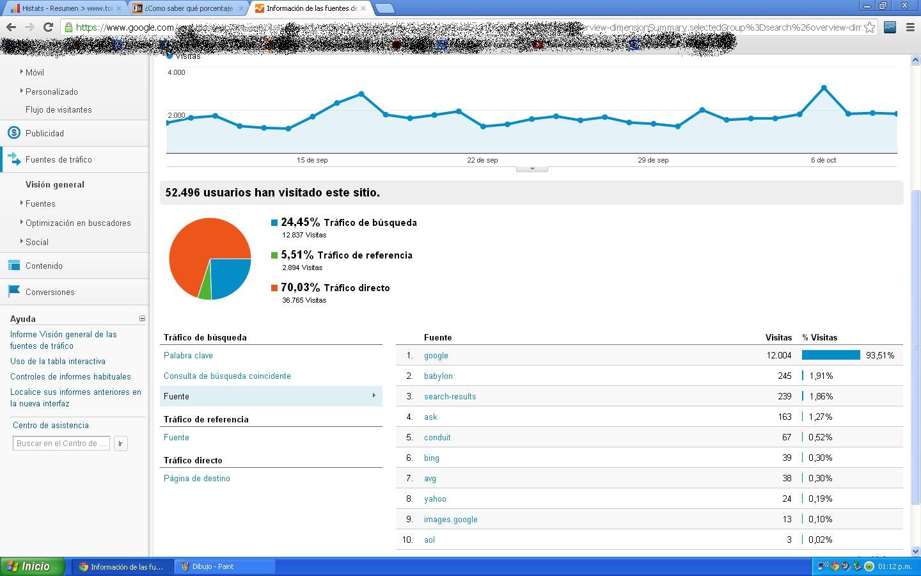Open the Chrome menu icon
The image size is (921, 576).
[910, 27]
